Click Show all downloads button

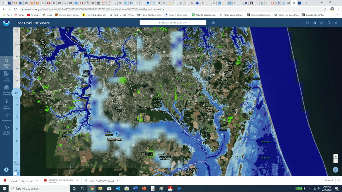click(328, 181)
